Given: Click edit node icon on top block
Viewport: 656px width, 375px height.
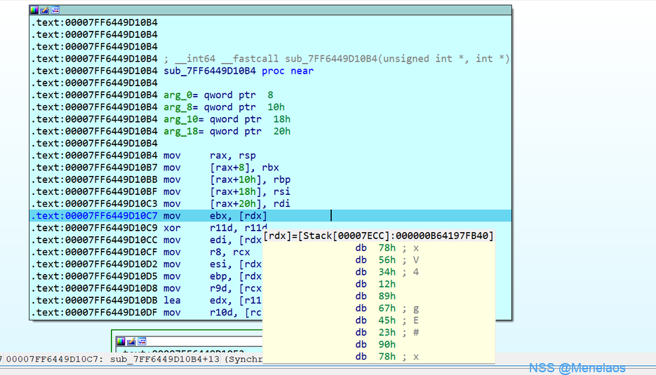Looking at the screenshot, I should point(45,11).
